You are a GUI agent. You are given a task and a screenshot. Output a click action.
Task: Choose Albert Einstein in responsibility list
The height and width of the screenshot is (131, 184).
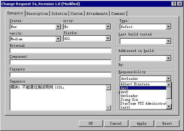pyautogui.click(x=143, y=84)
